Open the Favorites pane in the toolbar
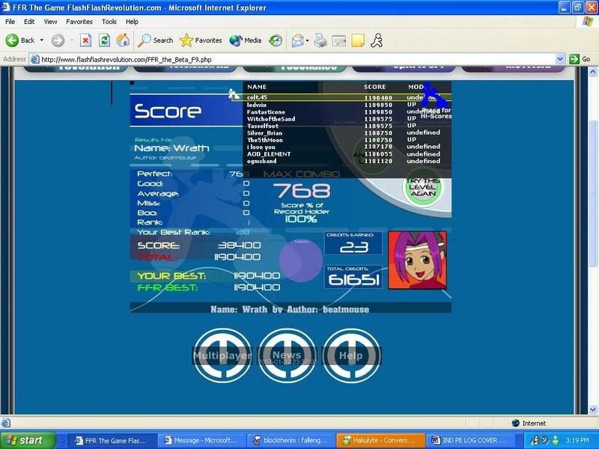This screenshot has height=449, width=599. 201,40
